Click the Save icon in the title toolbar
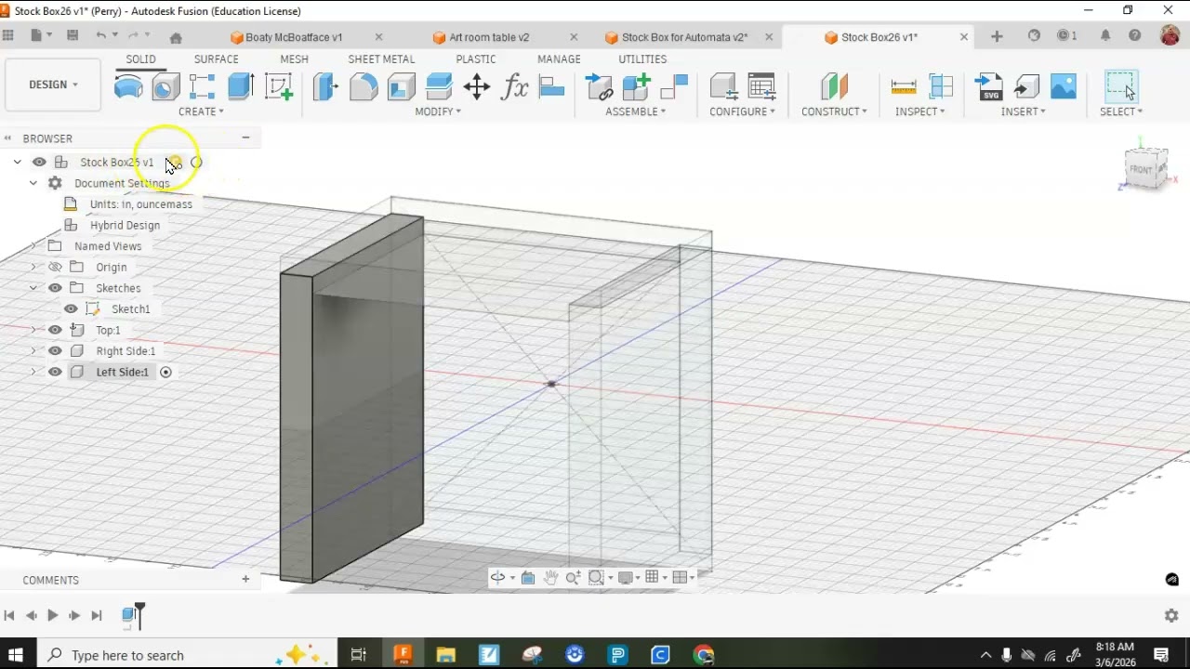The width and height of the screenshot is (1190, 669). (73, 36)
